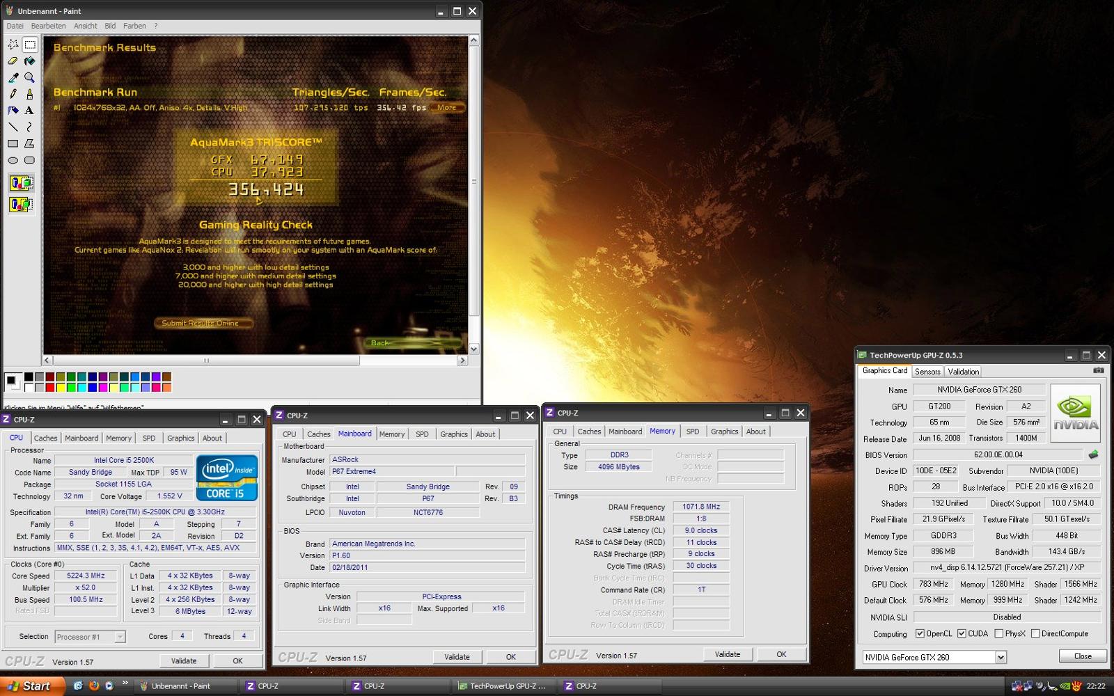
Task: Choose the Fill With Color bucket tool
Action: (29, 61)
